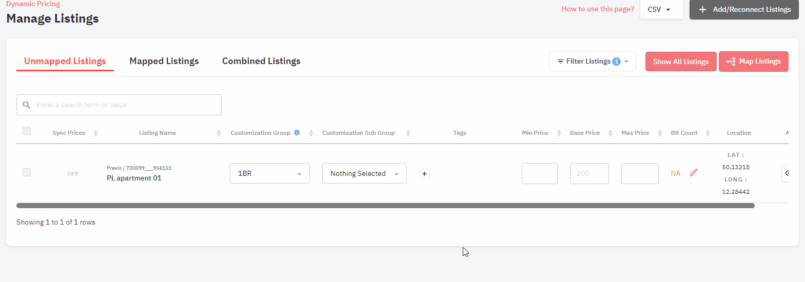
Task: Click the Sync Prices sort arrows
Action: click(x=95, y=133)
